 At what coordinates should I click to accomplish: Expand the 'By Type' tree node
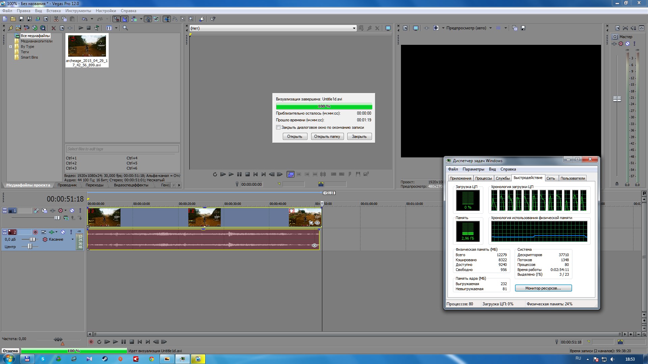11,47
